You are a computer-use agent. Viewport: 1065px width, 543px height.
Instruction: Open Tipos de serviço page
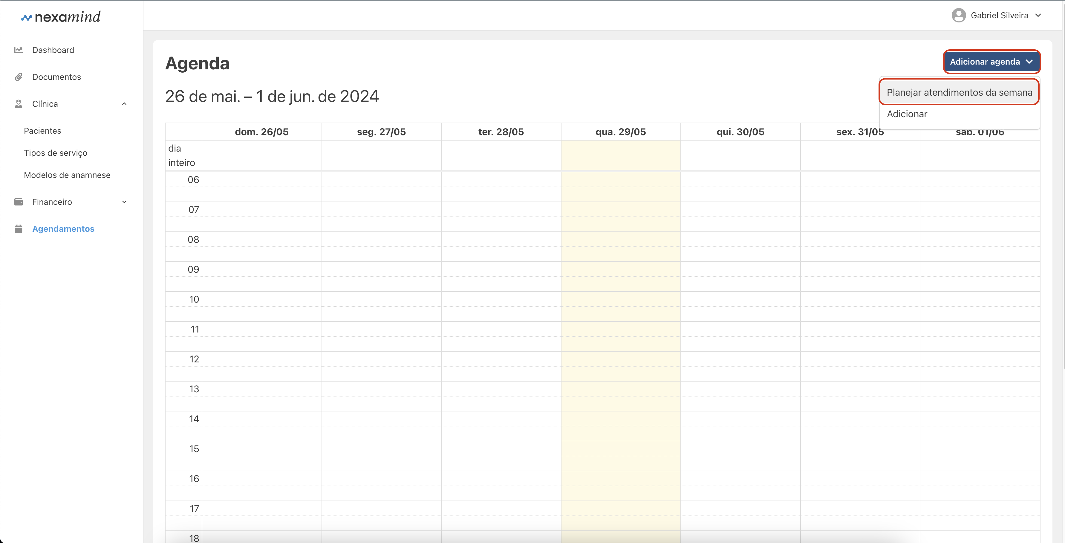(x=55, y=153)
